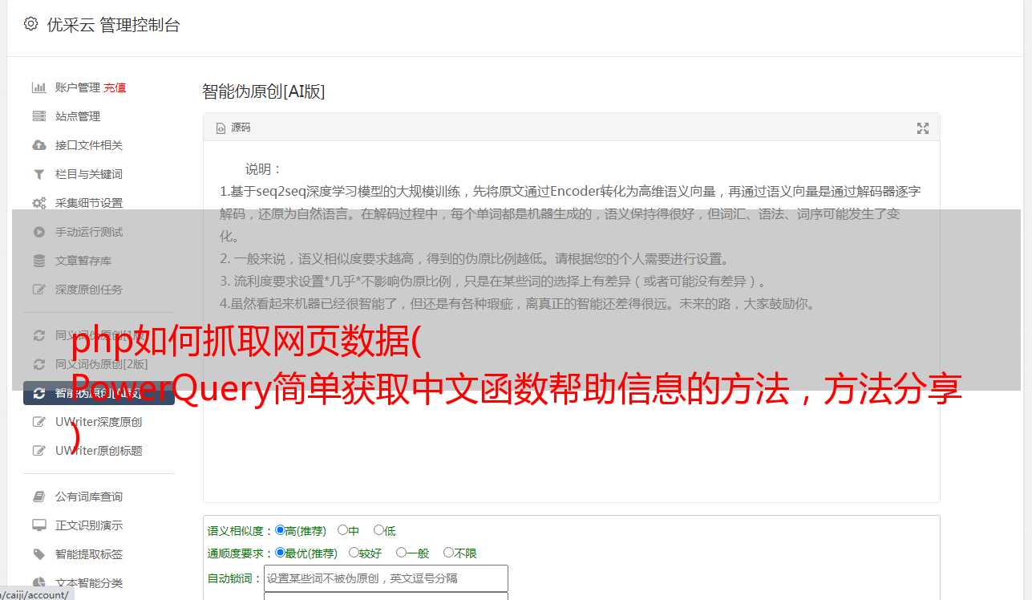Open 文章暂存库 database icon
1032x600 pixels.
(x=38, y=261)
